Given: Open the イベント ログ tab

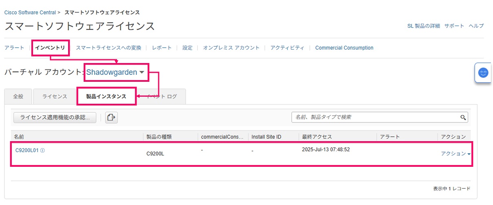Looking at the screenshot, I should pos(162,96).
